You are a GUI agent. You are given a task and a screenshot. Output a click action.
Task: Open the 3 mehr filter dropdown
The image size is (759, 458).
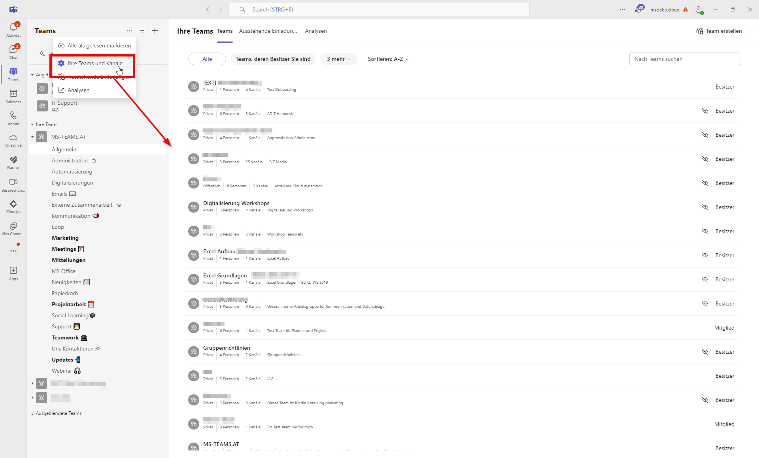click(x=339, y=59)
